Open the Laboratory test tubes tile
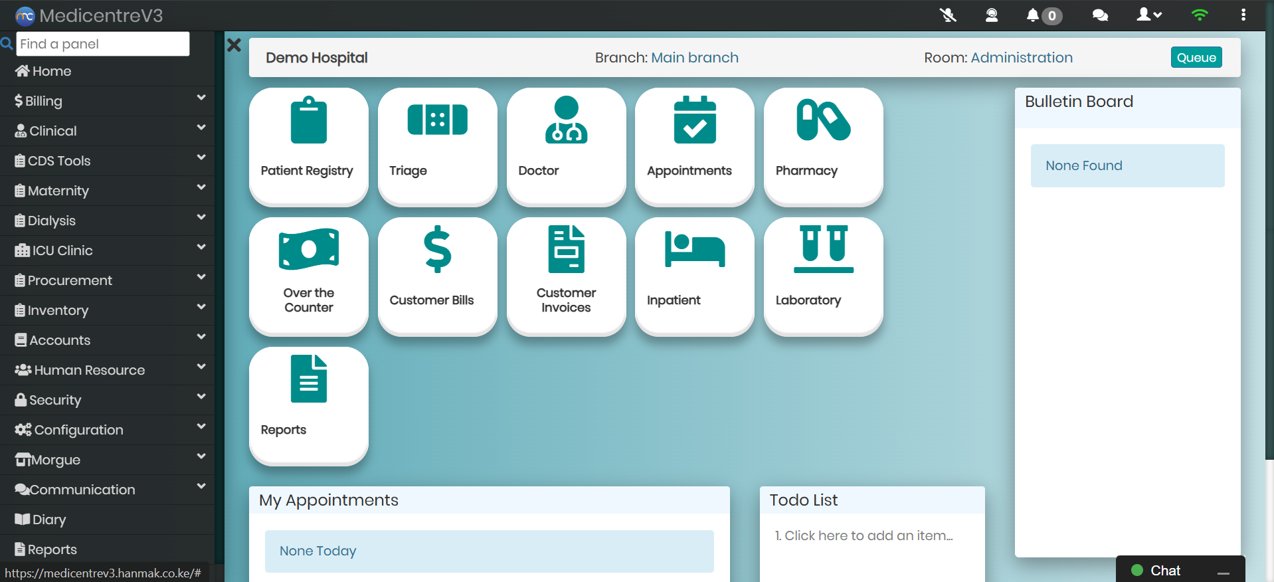 [823, 276]
